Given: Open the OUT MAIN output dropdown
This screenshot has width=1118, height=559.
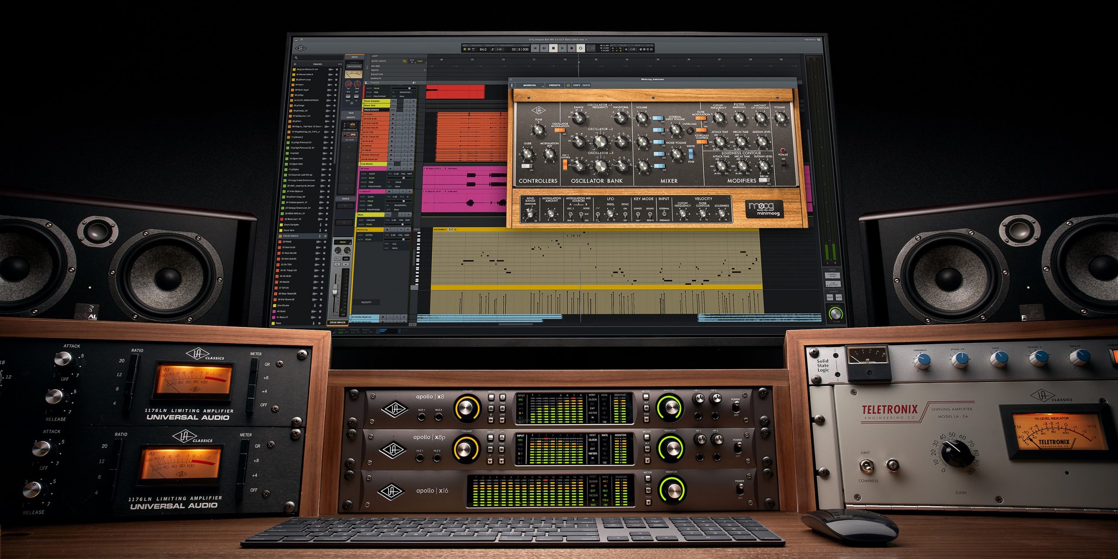Looking at the screenshot, I should [x=394, y=248].
